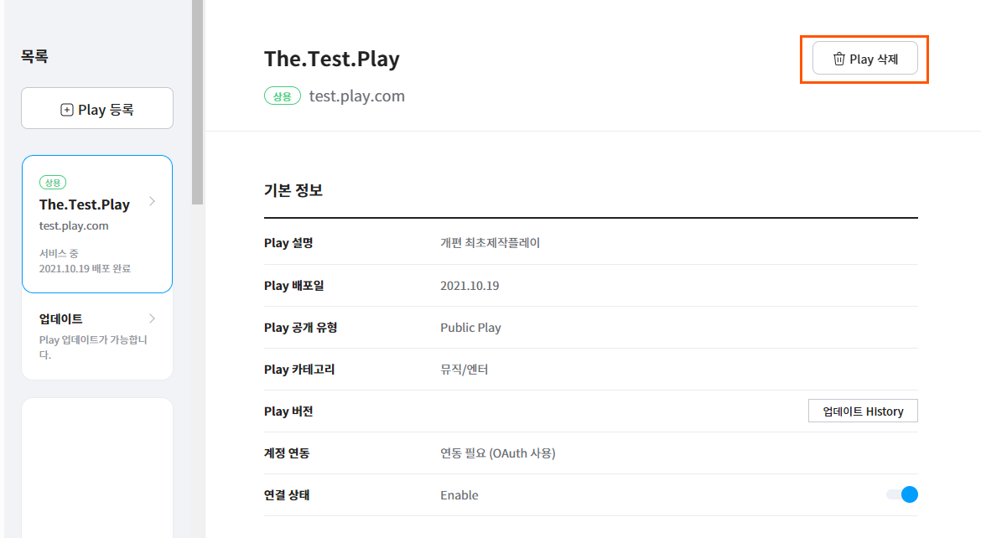Click the 기본 정보 section heading
This screenshot has height=538, width=981.
click(x=293, y=190)
